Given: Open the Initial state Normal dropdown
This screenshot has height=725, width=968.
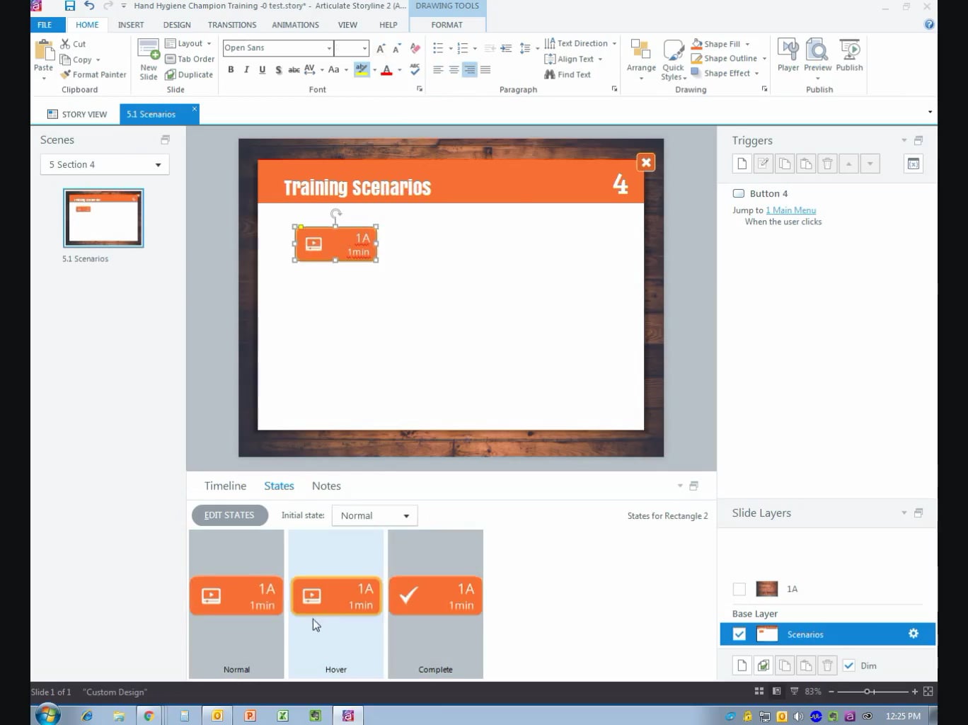Looking at the screenshot, I should click(x=374, y=515).
